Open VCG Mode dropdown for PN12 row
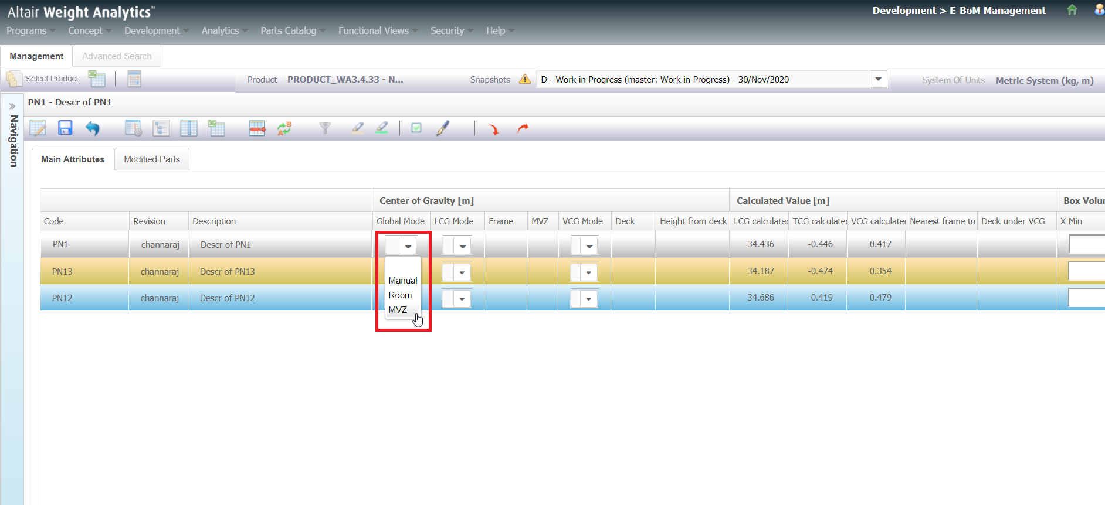Image resolution: width=1105 pixels, height=505 pixels. coord(588,299)
